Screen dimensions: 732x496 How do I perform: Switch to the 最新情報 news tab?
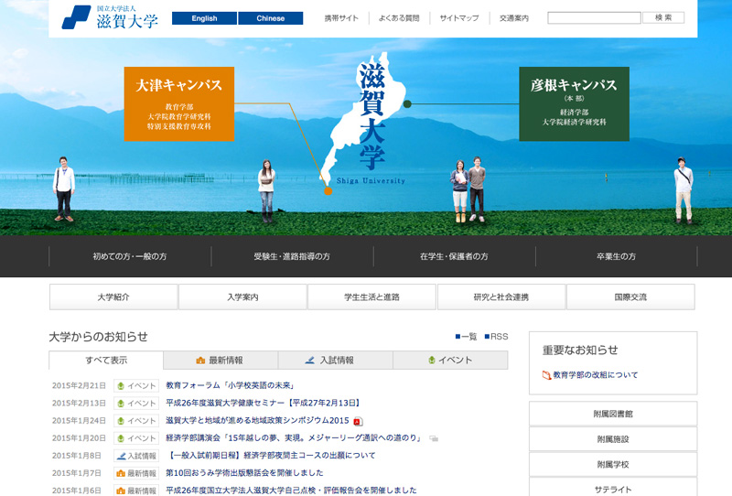[221, 360]
